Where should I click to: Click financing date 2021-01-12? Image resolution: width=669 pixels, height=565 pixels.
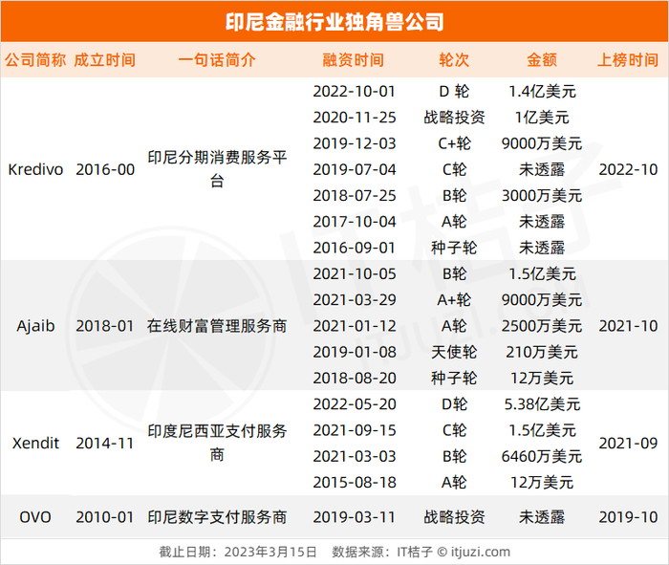click(x=355, y=326)
